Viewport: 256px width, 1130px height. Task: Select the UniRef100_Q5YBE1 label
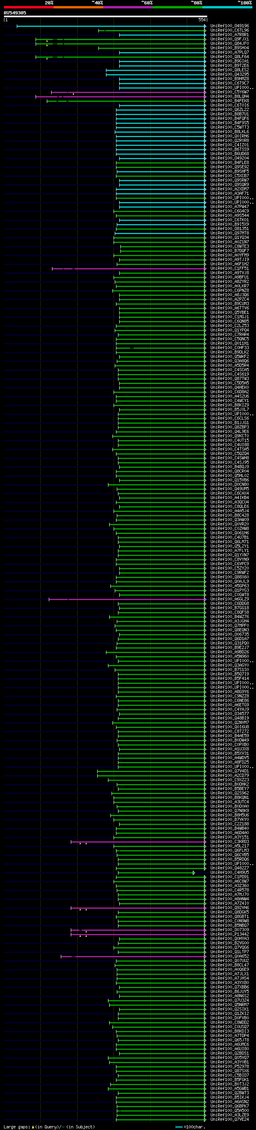click(230, 312)
